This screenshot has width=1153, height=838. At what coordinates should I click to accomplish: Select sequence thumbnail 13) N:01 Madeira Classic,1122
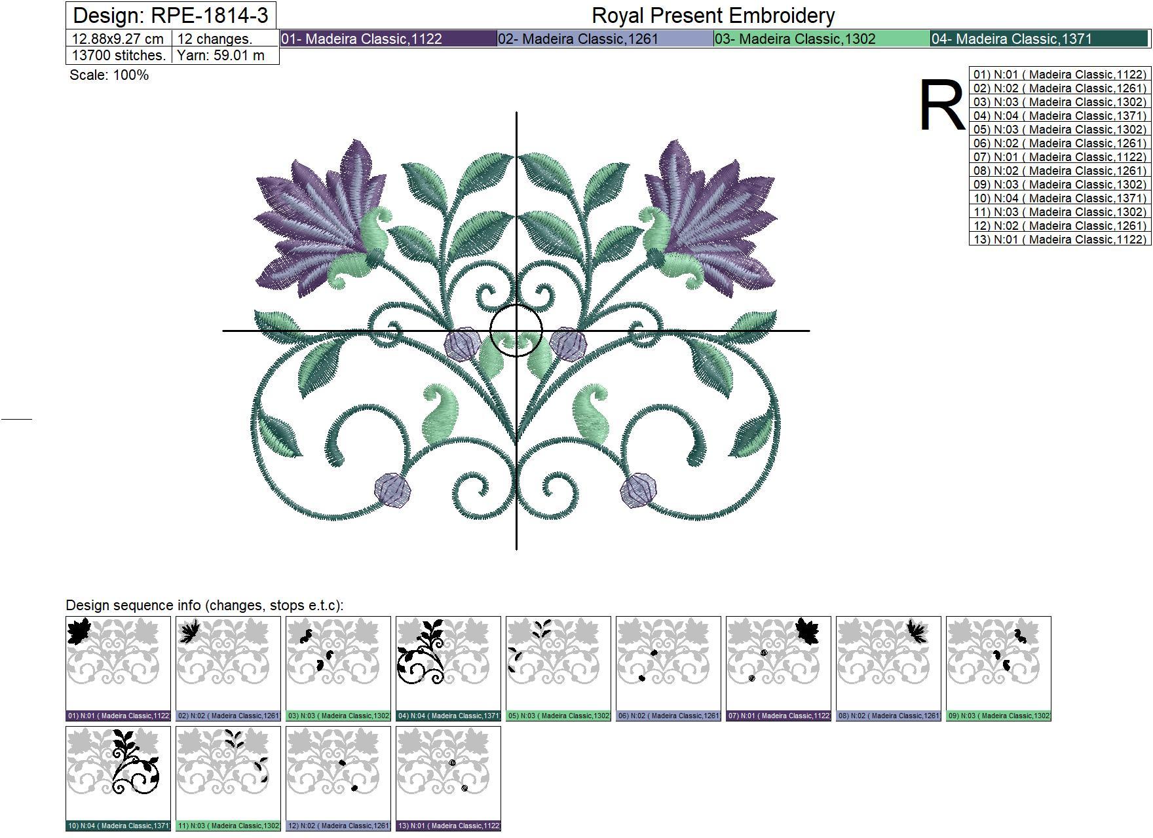point(448,778)
